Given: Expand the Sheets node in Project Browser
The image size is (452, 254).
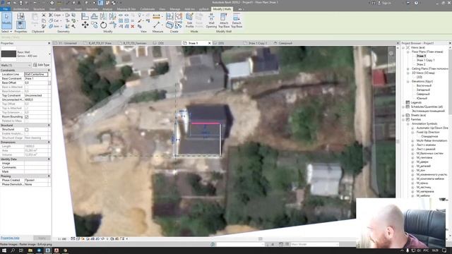Looking at the screenshot, I should 403,115.
